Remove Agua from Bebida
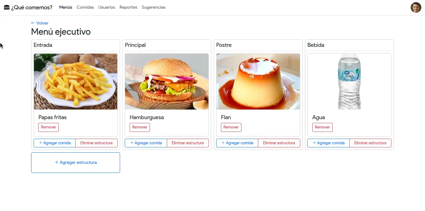This screenshot has width=425, height=211. pyautogui.click(x=322, y=127)
